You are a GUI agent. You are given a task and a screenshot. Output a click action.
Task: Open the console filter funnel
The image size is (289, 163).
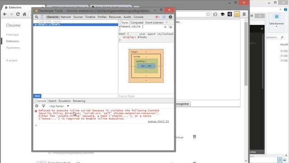(x=43, y=106)
